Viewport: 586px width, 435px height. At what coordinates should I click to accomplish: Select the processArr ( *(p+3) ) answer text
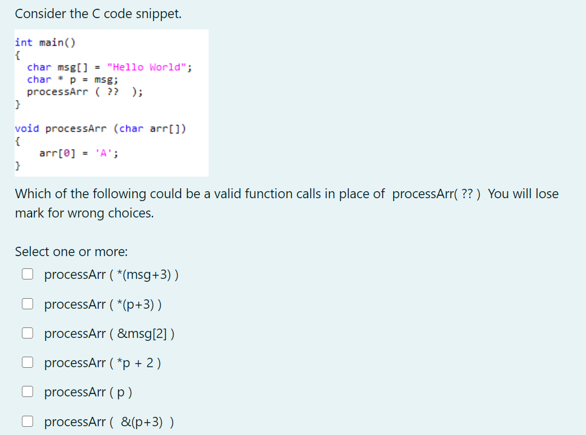coord(104,304)
